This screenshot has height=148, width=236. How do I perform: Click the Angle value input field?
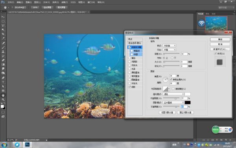[173, 76]
